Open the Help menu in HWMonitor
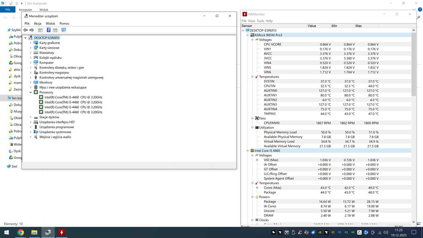 coord(269,21)
